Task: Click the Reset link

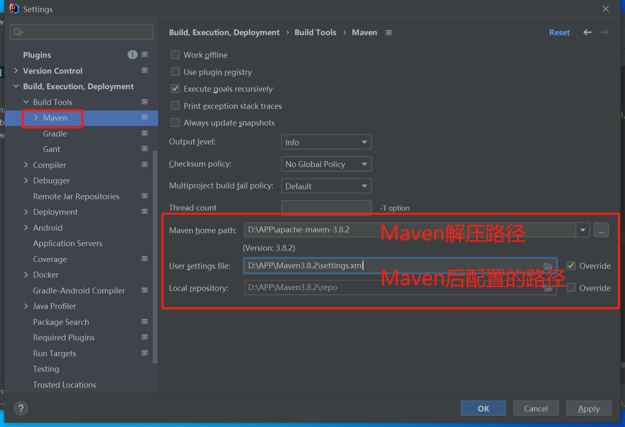Action: click(x=559, y=32)
